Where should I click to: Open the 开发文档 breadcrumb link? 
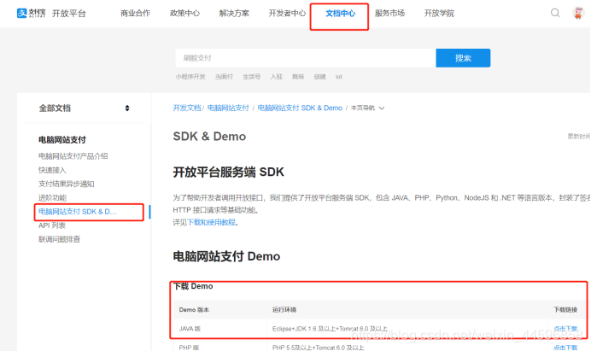(x=186, y=108)
